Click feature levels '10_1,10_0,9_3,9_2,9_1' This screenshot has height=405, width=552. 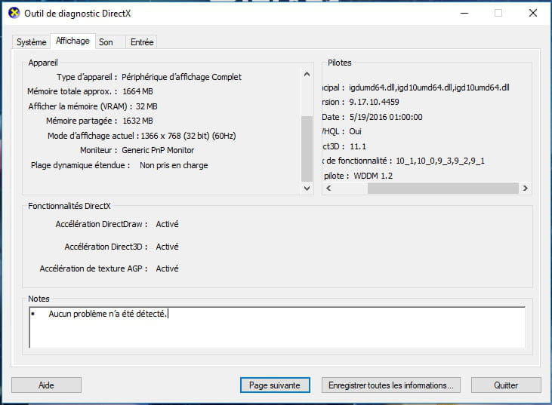point(440,161)
